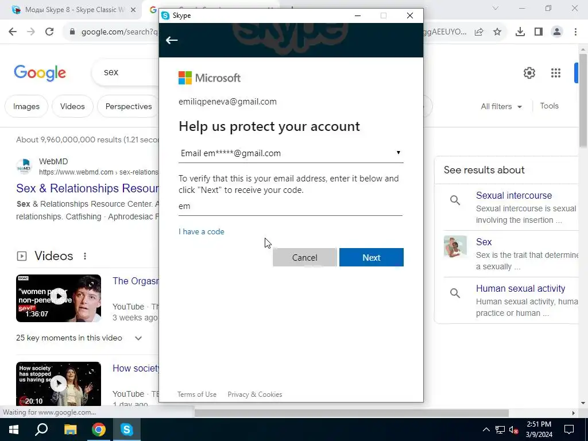This screenshot has height=441, width=588.
Task: Expand the All filters dropdown
Action: (501, 106)
